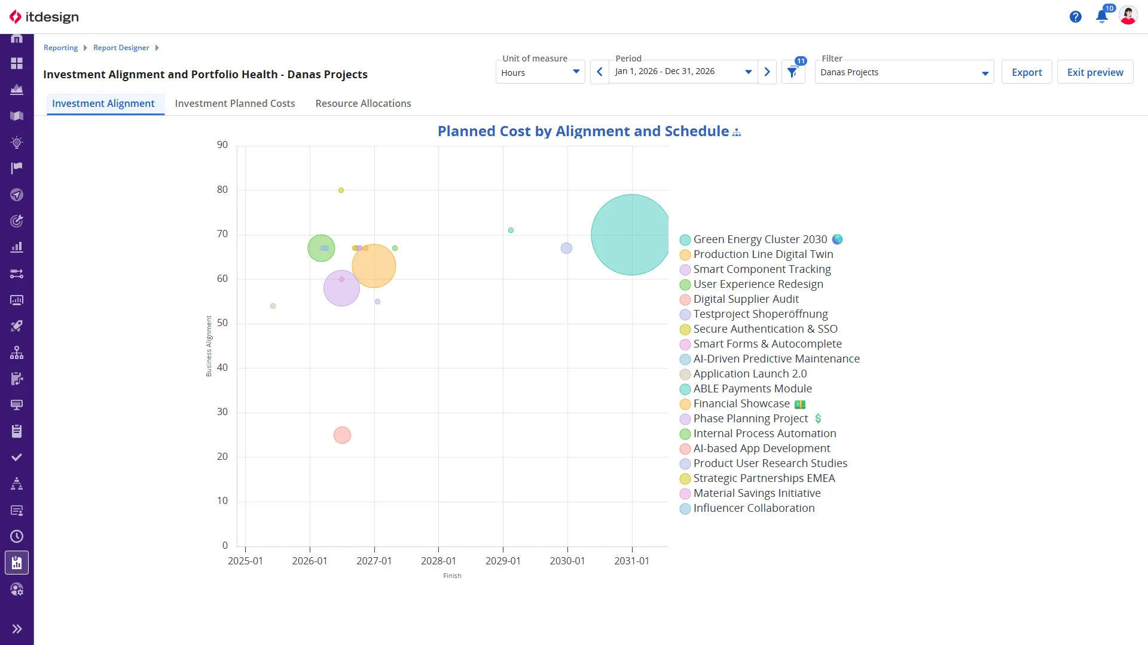Open the user form card icon in sidebar
Screen dimensions: 1148x645
coord(17,510)
